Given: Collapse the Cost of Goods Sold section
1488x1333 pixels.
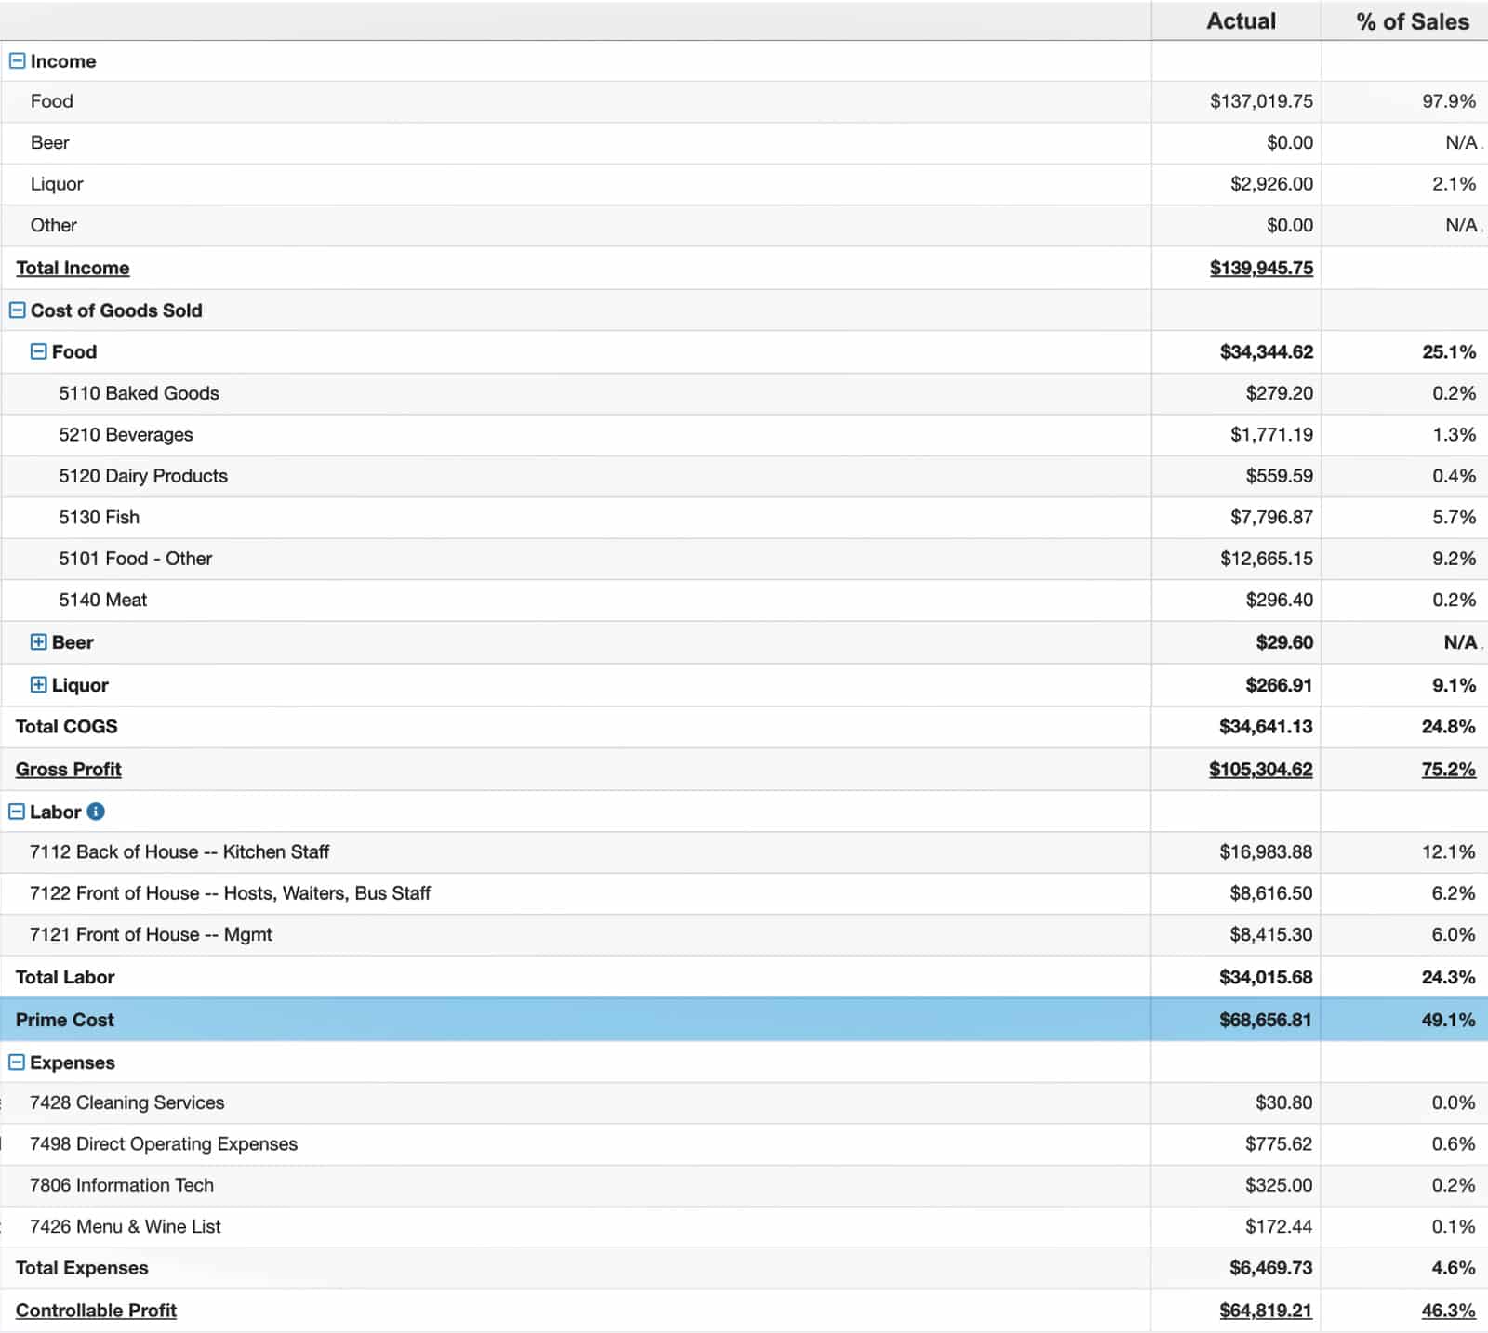Looking at the screenshot, I should click(x=17, y=310).
